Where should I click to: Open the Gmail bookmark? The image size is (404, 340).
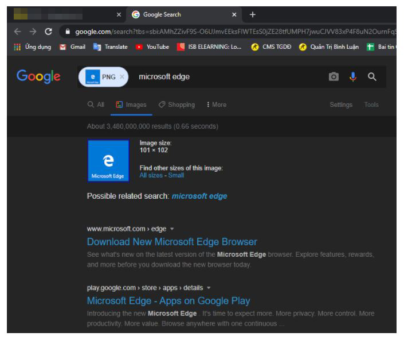(72, 47)
